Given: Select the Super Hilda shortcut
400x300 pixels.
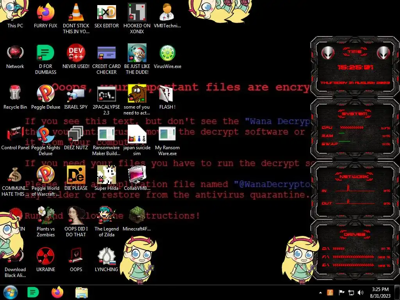Looking at the screenshot, I should point(106,178).
